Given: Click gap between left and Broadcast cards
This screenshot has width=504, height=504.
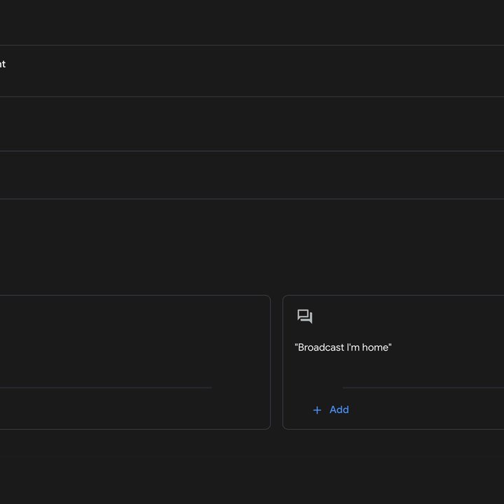Looking at the screenshot, I should click(276, 362).
